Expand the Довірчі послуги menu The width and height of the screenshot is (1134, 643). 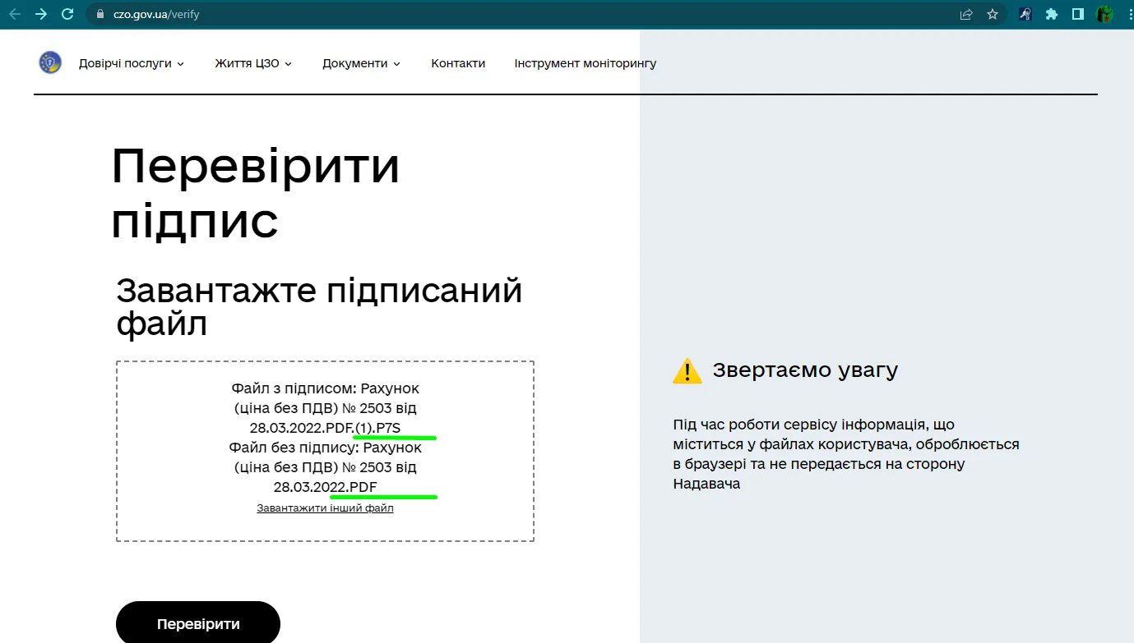point(132,63)
